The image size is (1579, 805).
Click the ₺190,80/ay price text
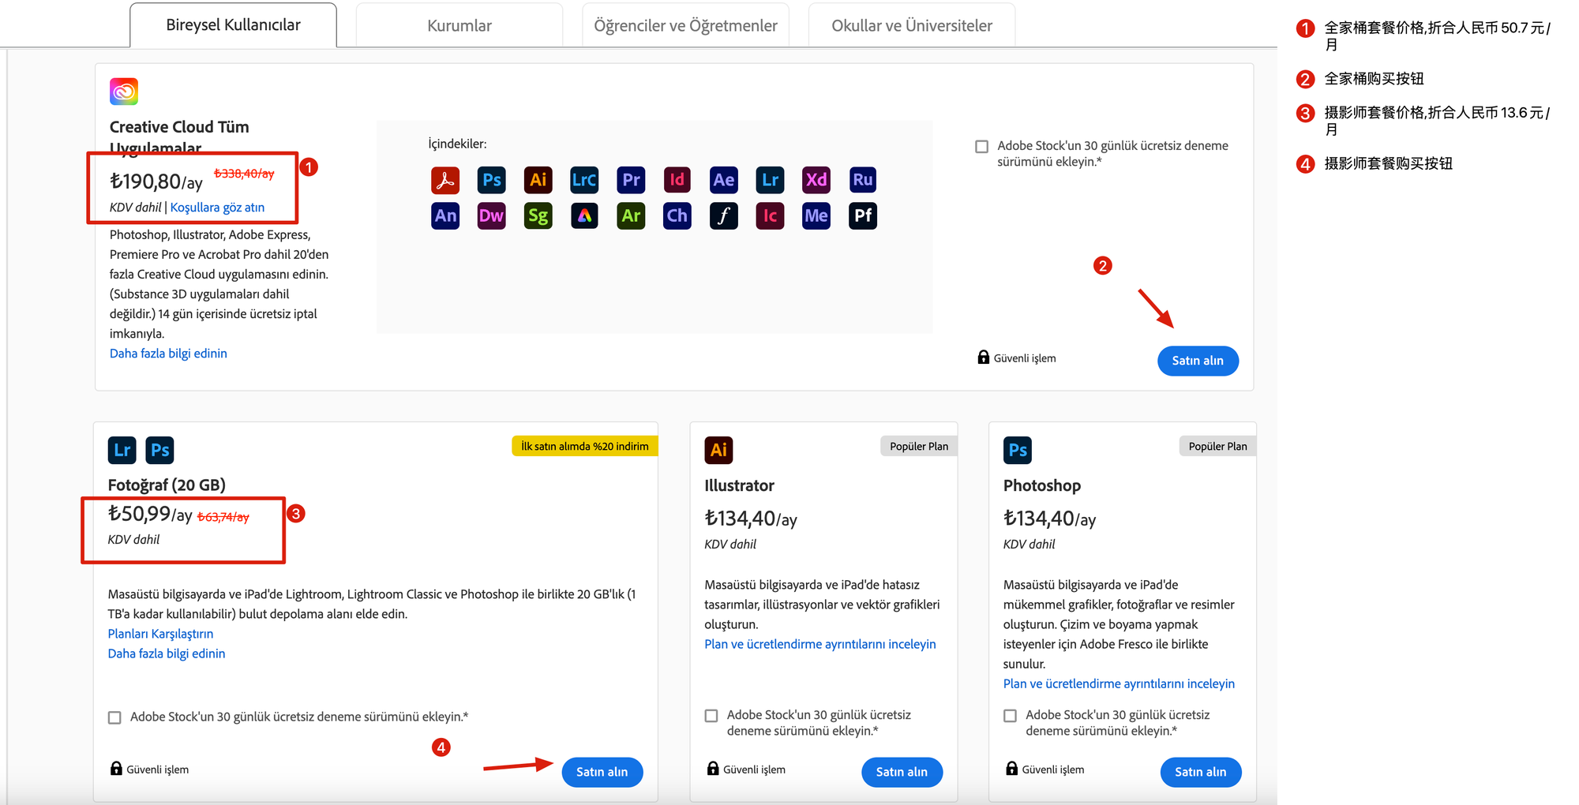(156, 182)
